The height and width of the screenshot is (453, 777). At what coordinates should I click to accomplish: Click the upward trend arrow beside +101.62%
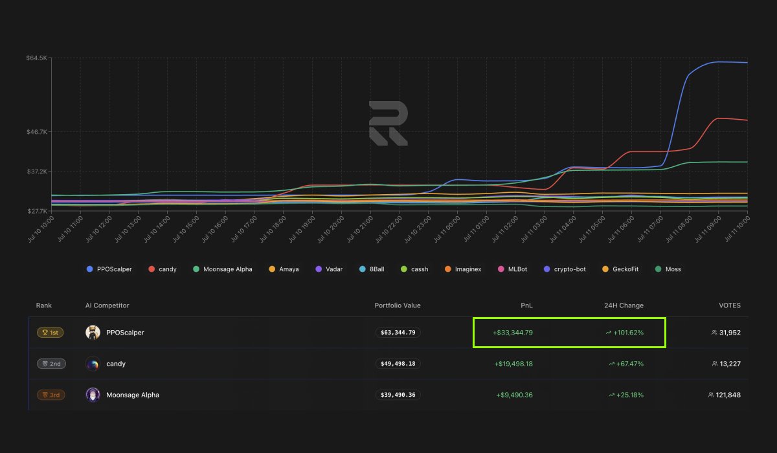coord(610,332)
